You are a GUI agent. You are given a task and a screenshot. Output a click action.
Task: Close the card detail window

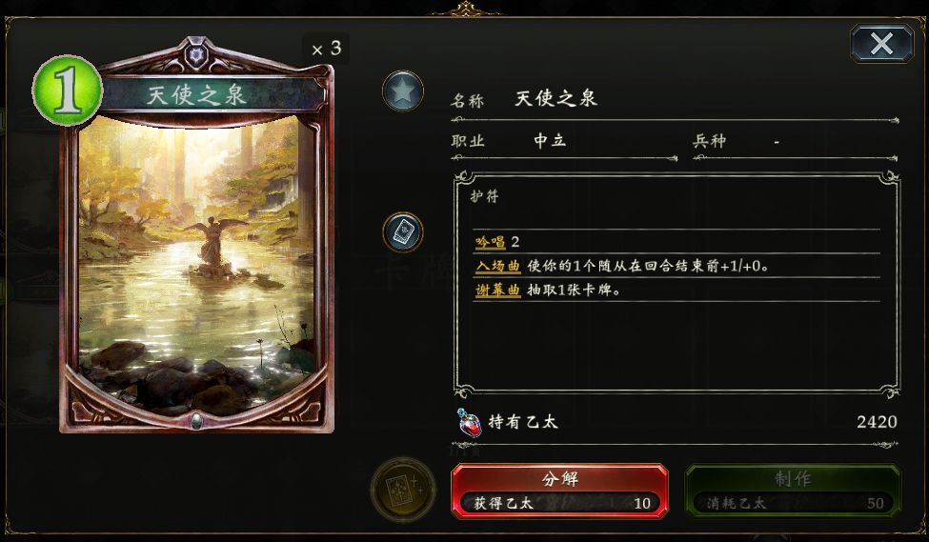pyautogui.click(x=881, y=43)
